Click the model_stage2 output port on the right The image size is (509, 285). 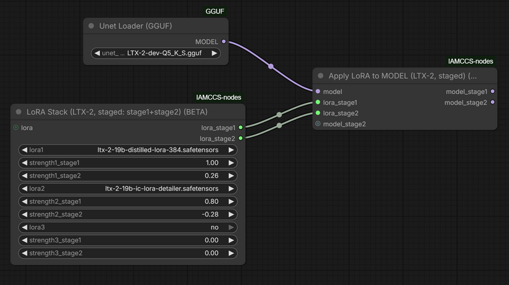493,102
